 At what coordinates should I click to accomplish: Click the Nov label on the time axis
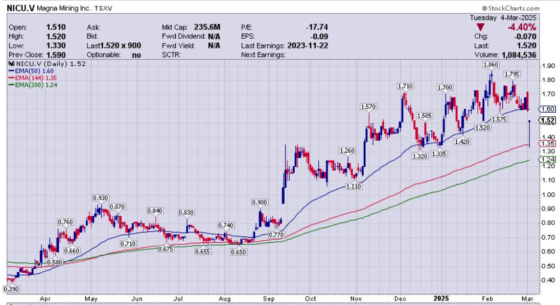click(356, 298)
